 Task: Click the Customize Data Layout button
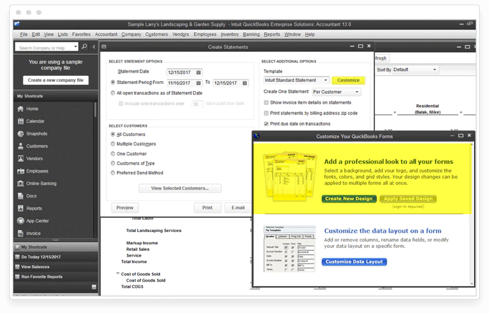pos(354,262)
